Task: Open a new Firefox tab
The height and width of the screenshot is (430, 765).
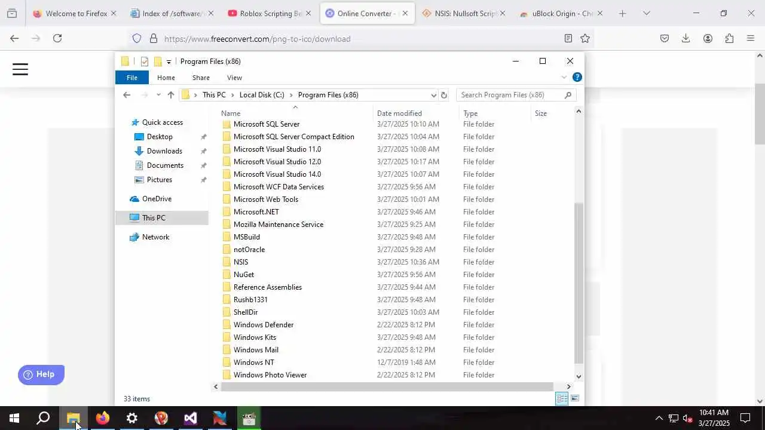Action: pyautogui.click(x=622, y=13)
